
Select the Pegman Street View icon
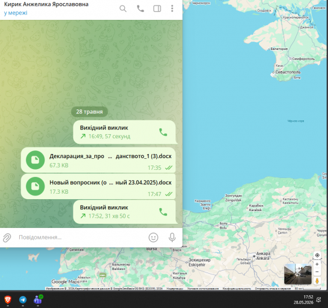pyautogui.click(x=317, y=281)
